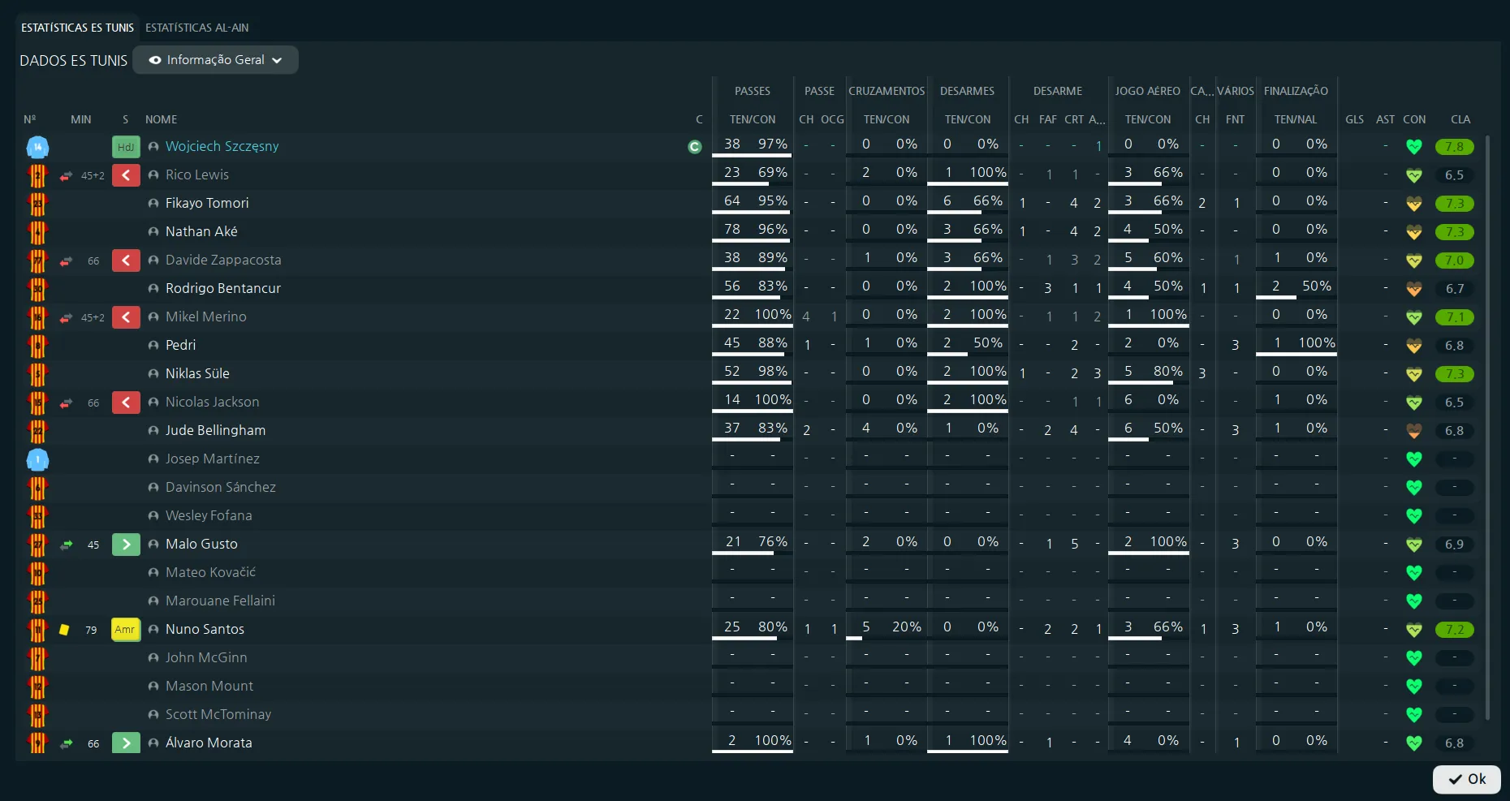
Task: Click John McGinn's name
Action: click(x=206, y=658)
